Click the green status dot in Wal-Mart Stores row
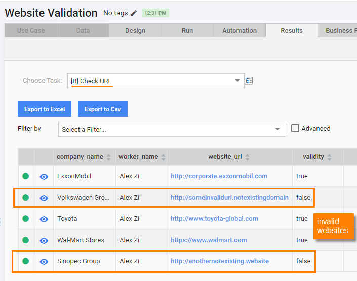357x281 pixels. tap(26, 240)
